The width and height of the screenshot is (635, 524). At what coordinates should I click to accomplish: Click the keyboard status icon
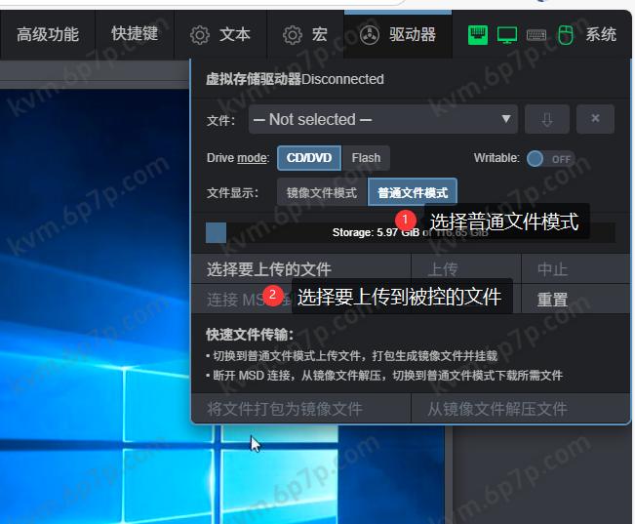[x=536, y=35]
